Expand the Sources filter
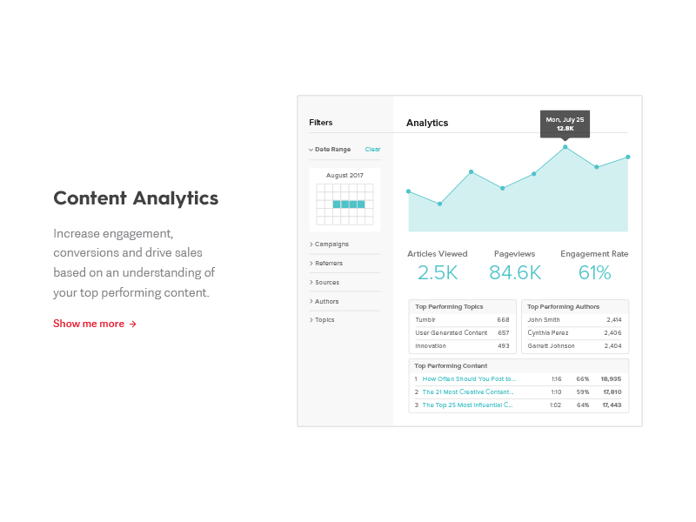The height and width of the screenshot is (522, 696). [325, 282]
